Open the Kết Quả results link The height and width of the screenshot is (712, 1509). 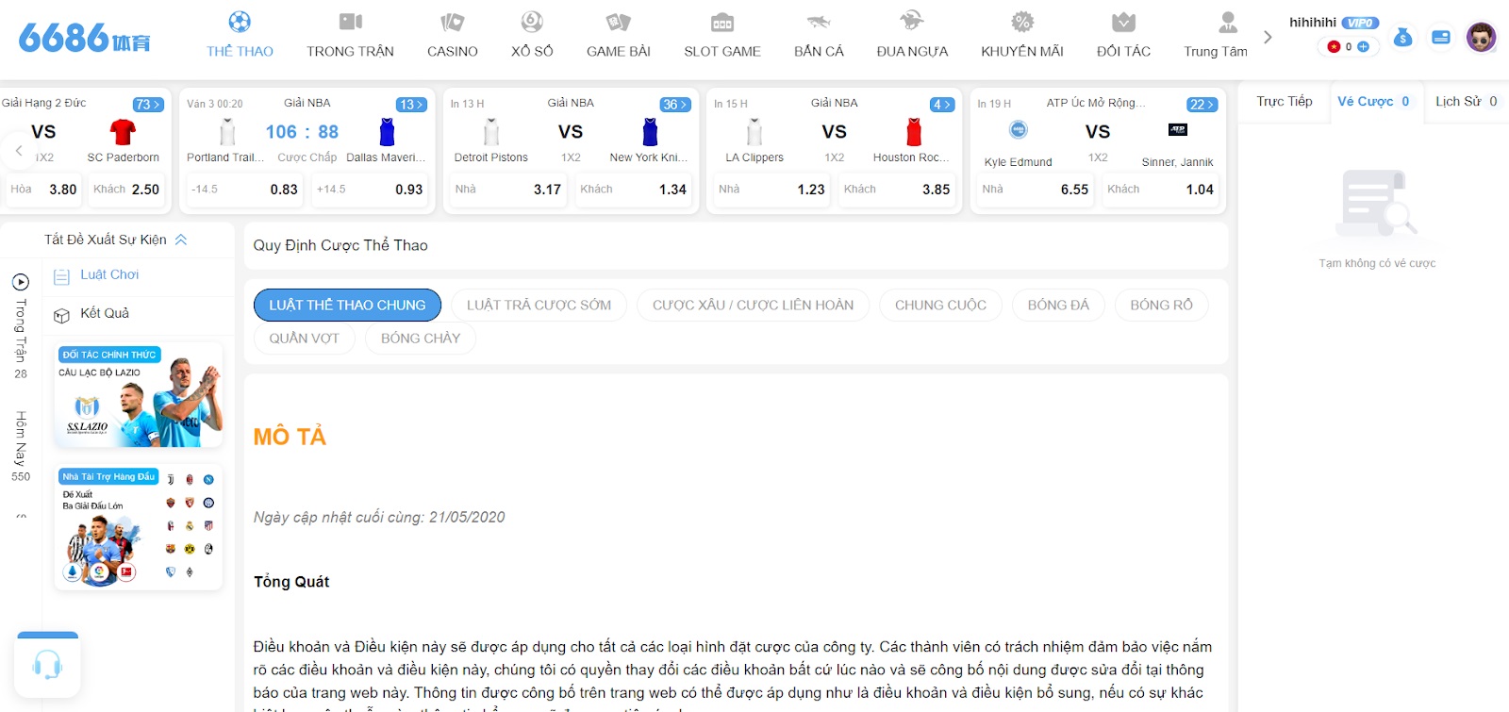point(104,313)
